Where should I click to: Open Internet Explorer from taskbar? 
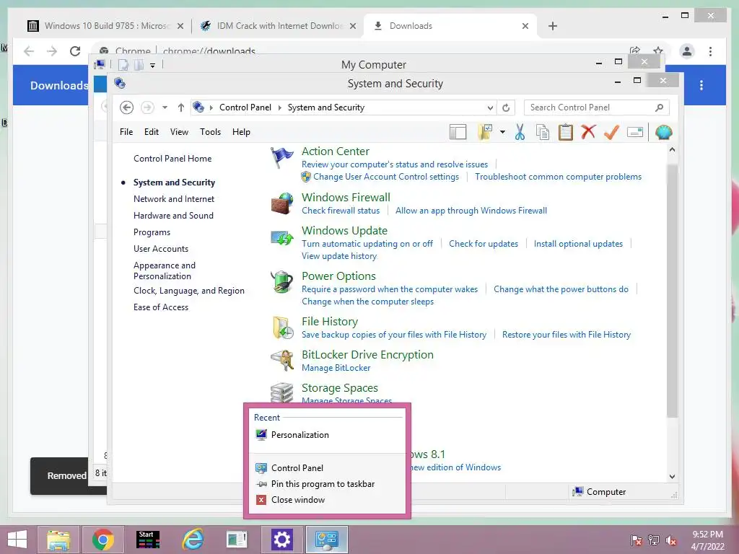pyautogui.click(x=193, y=540)
